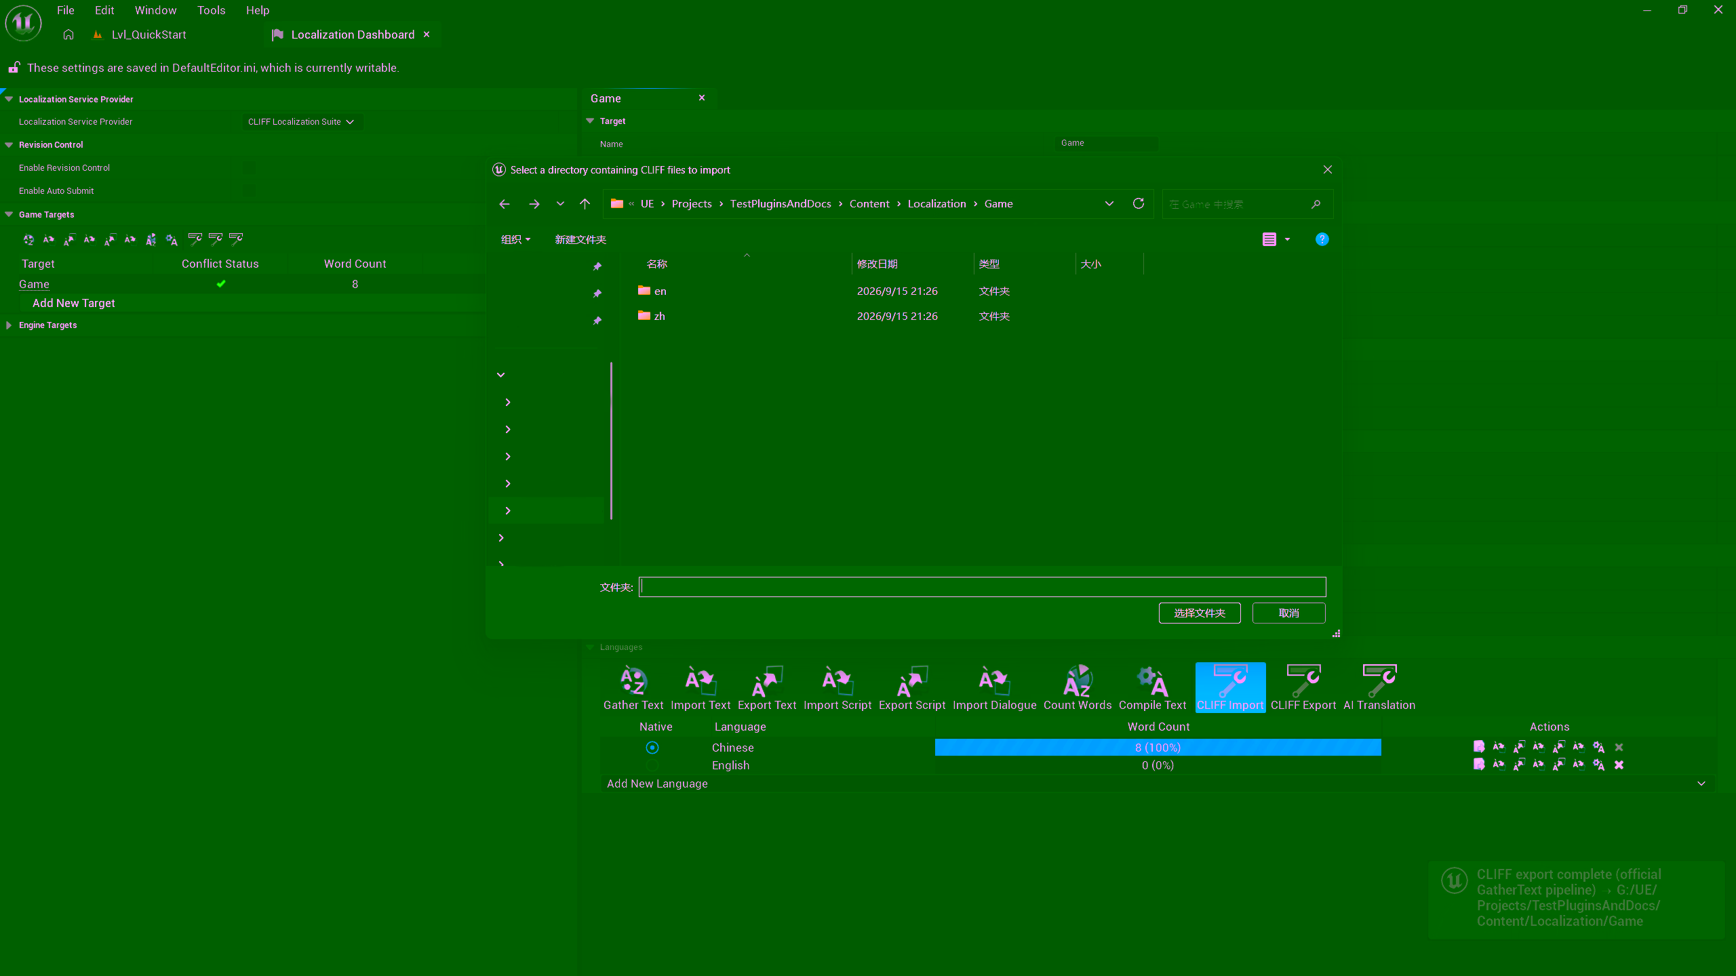Go up one folder level

pos(585,204)
